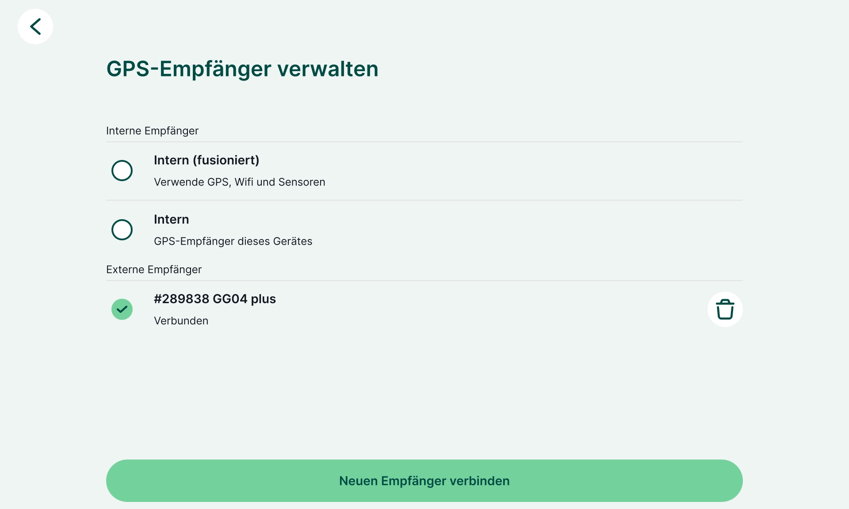
Task: Go back using the arrow icon
Action: (x=35, y=27)
